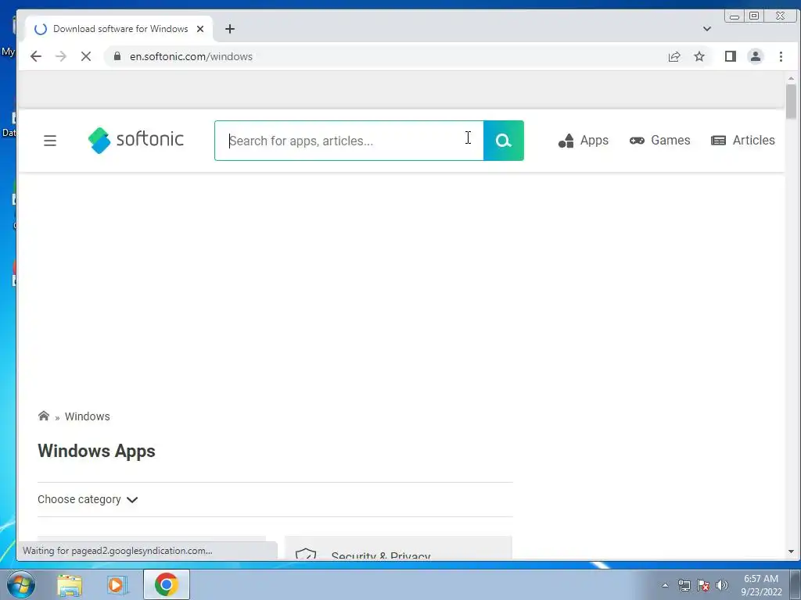Click the home breadcrumb icon
801x600 pixels.
[44, 416]
